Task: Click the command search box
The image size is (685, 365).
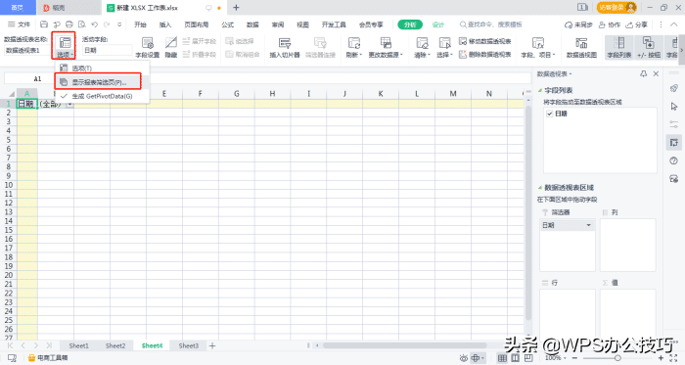Action: coord(491,24)
